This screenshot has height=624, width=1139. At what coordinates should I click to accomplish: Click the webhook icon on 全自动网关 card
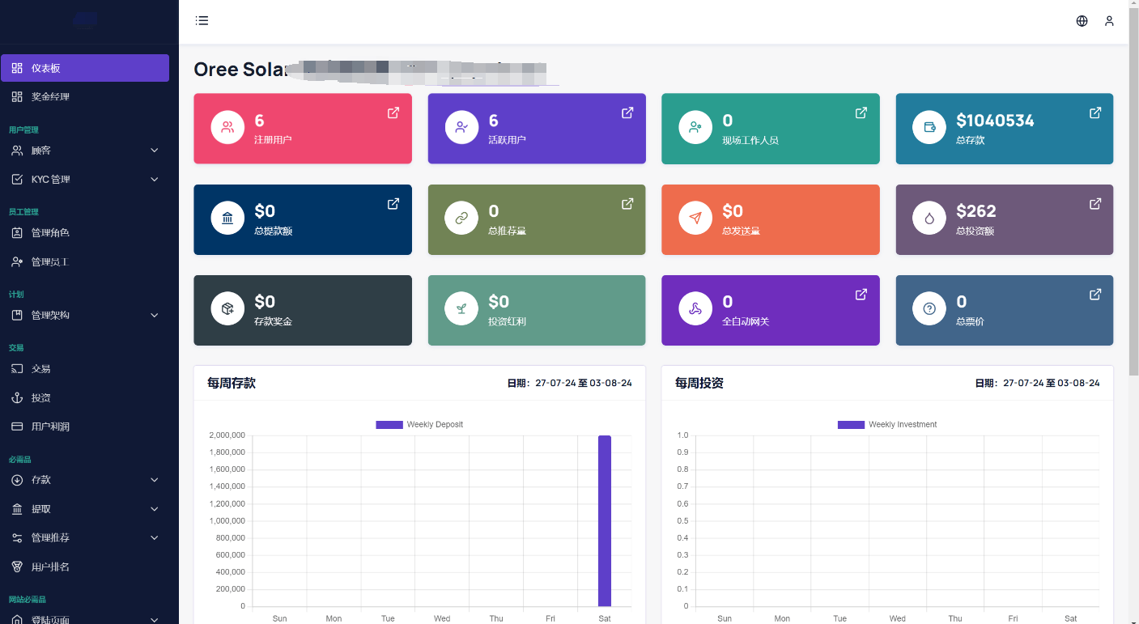(x=695, y=308)
